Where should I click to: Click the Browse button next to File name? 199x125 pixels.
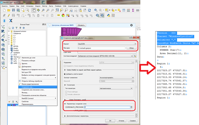coord(131,48)
